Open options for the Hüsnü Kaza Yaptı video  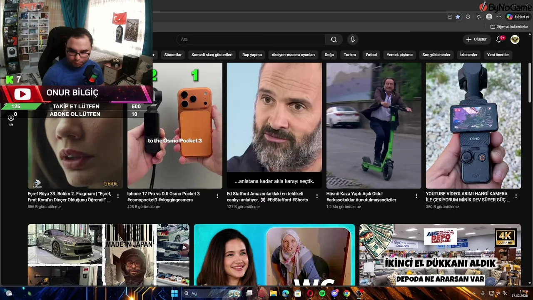[416, 196]
